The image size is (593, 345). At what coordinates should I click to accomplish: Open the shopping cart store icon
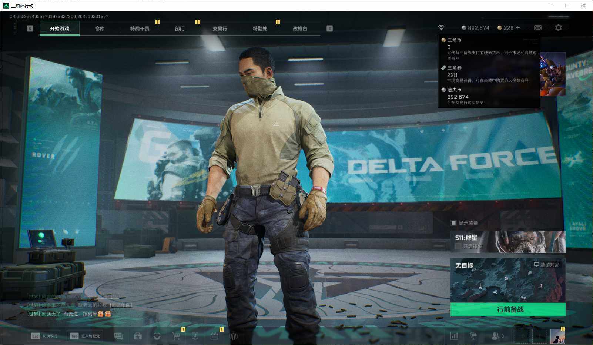click(x=176, y=336)
